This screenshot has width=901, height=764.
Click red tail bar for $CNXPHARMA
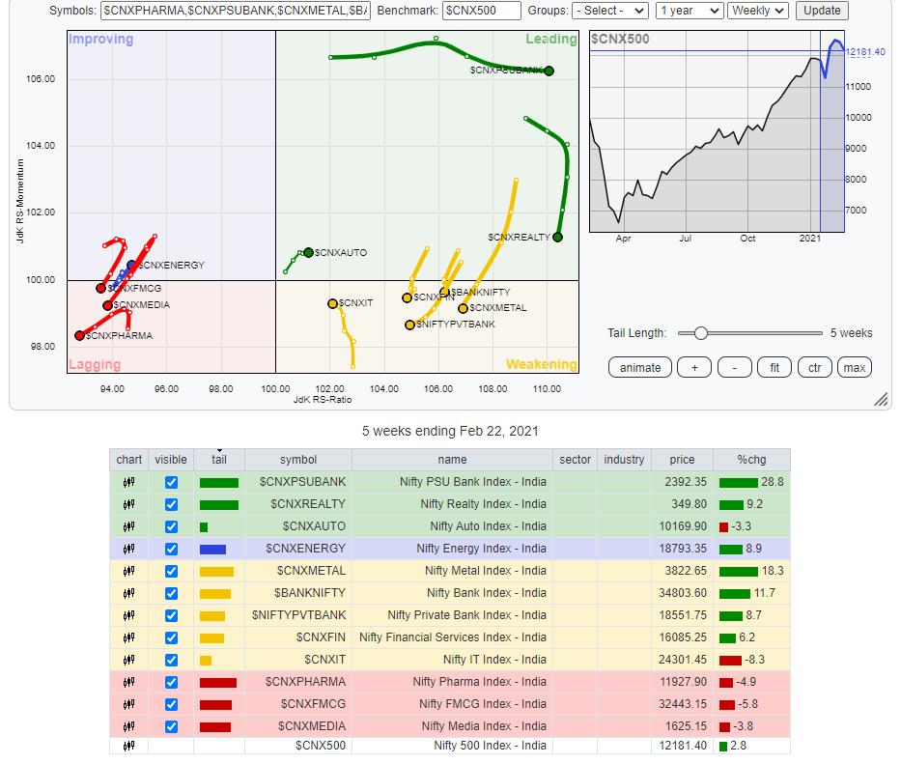click(x=218, y=683)
